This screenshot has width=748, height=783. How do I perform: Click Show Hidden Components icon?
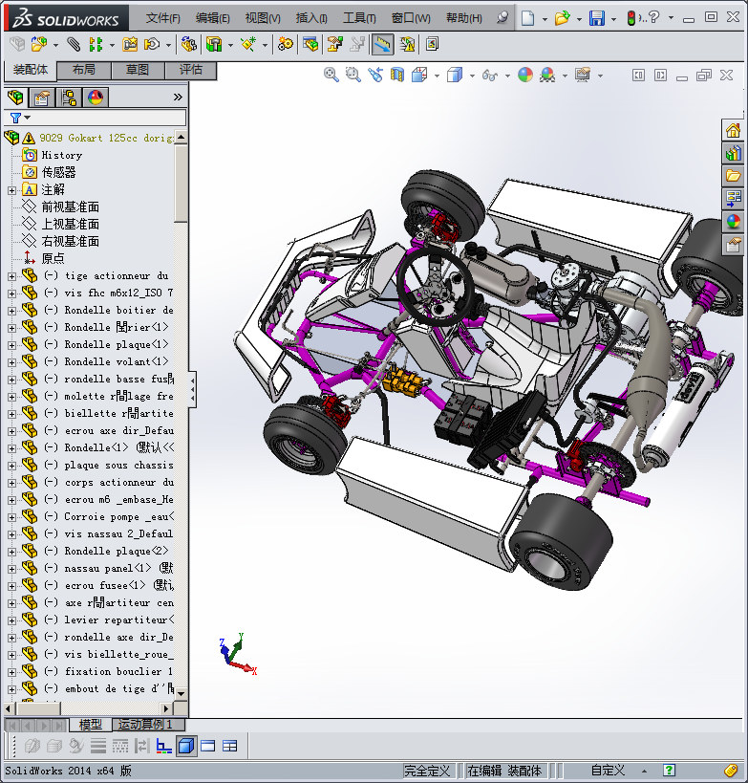click(188, 44)
